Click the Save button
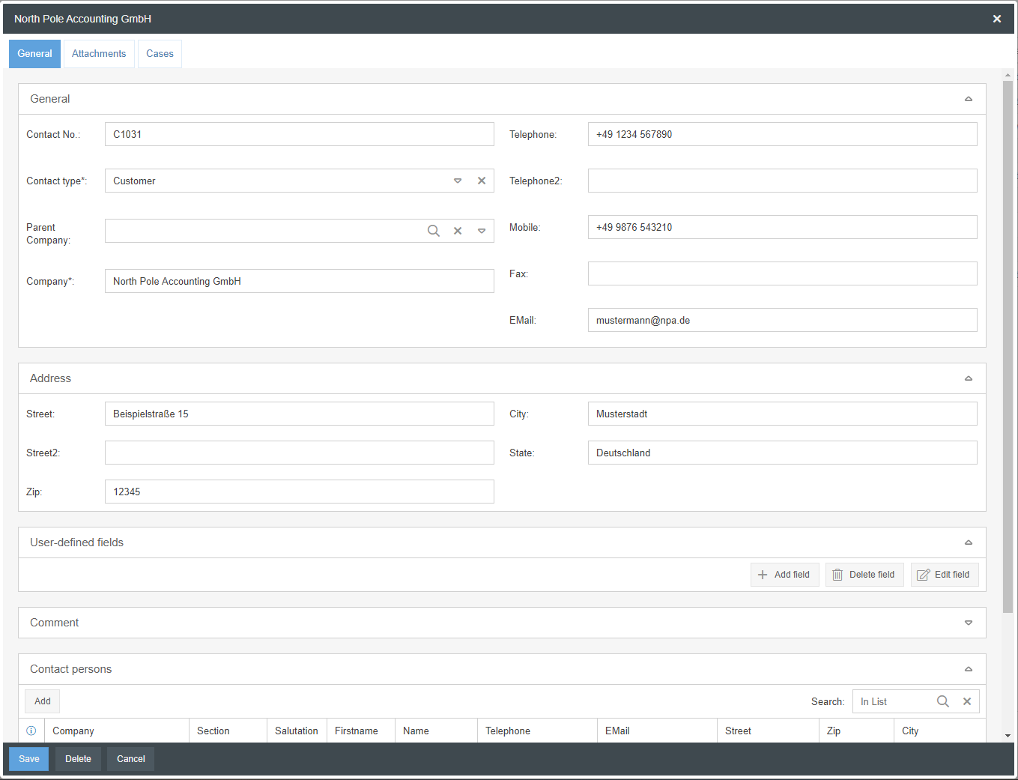 coord(29,759)
